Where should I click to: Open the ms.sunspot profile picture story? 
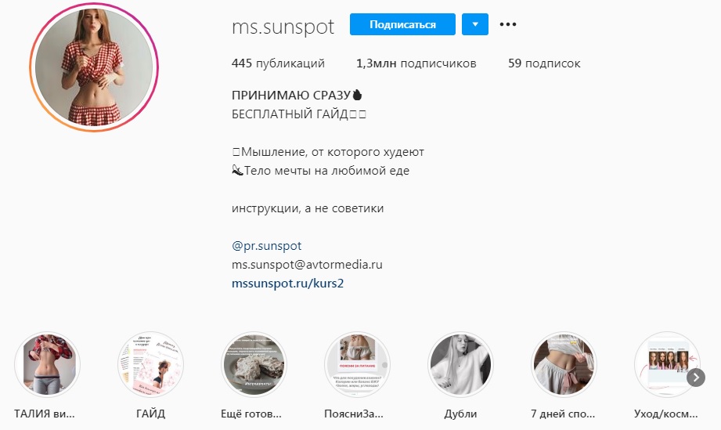pyautogui.click(x=94, y=67)
